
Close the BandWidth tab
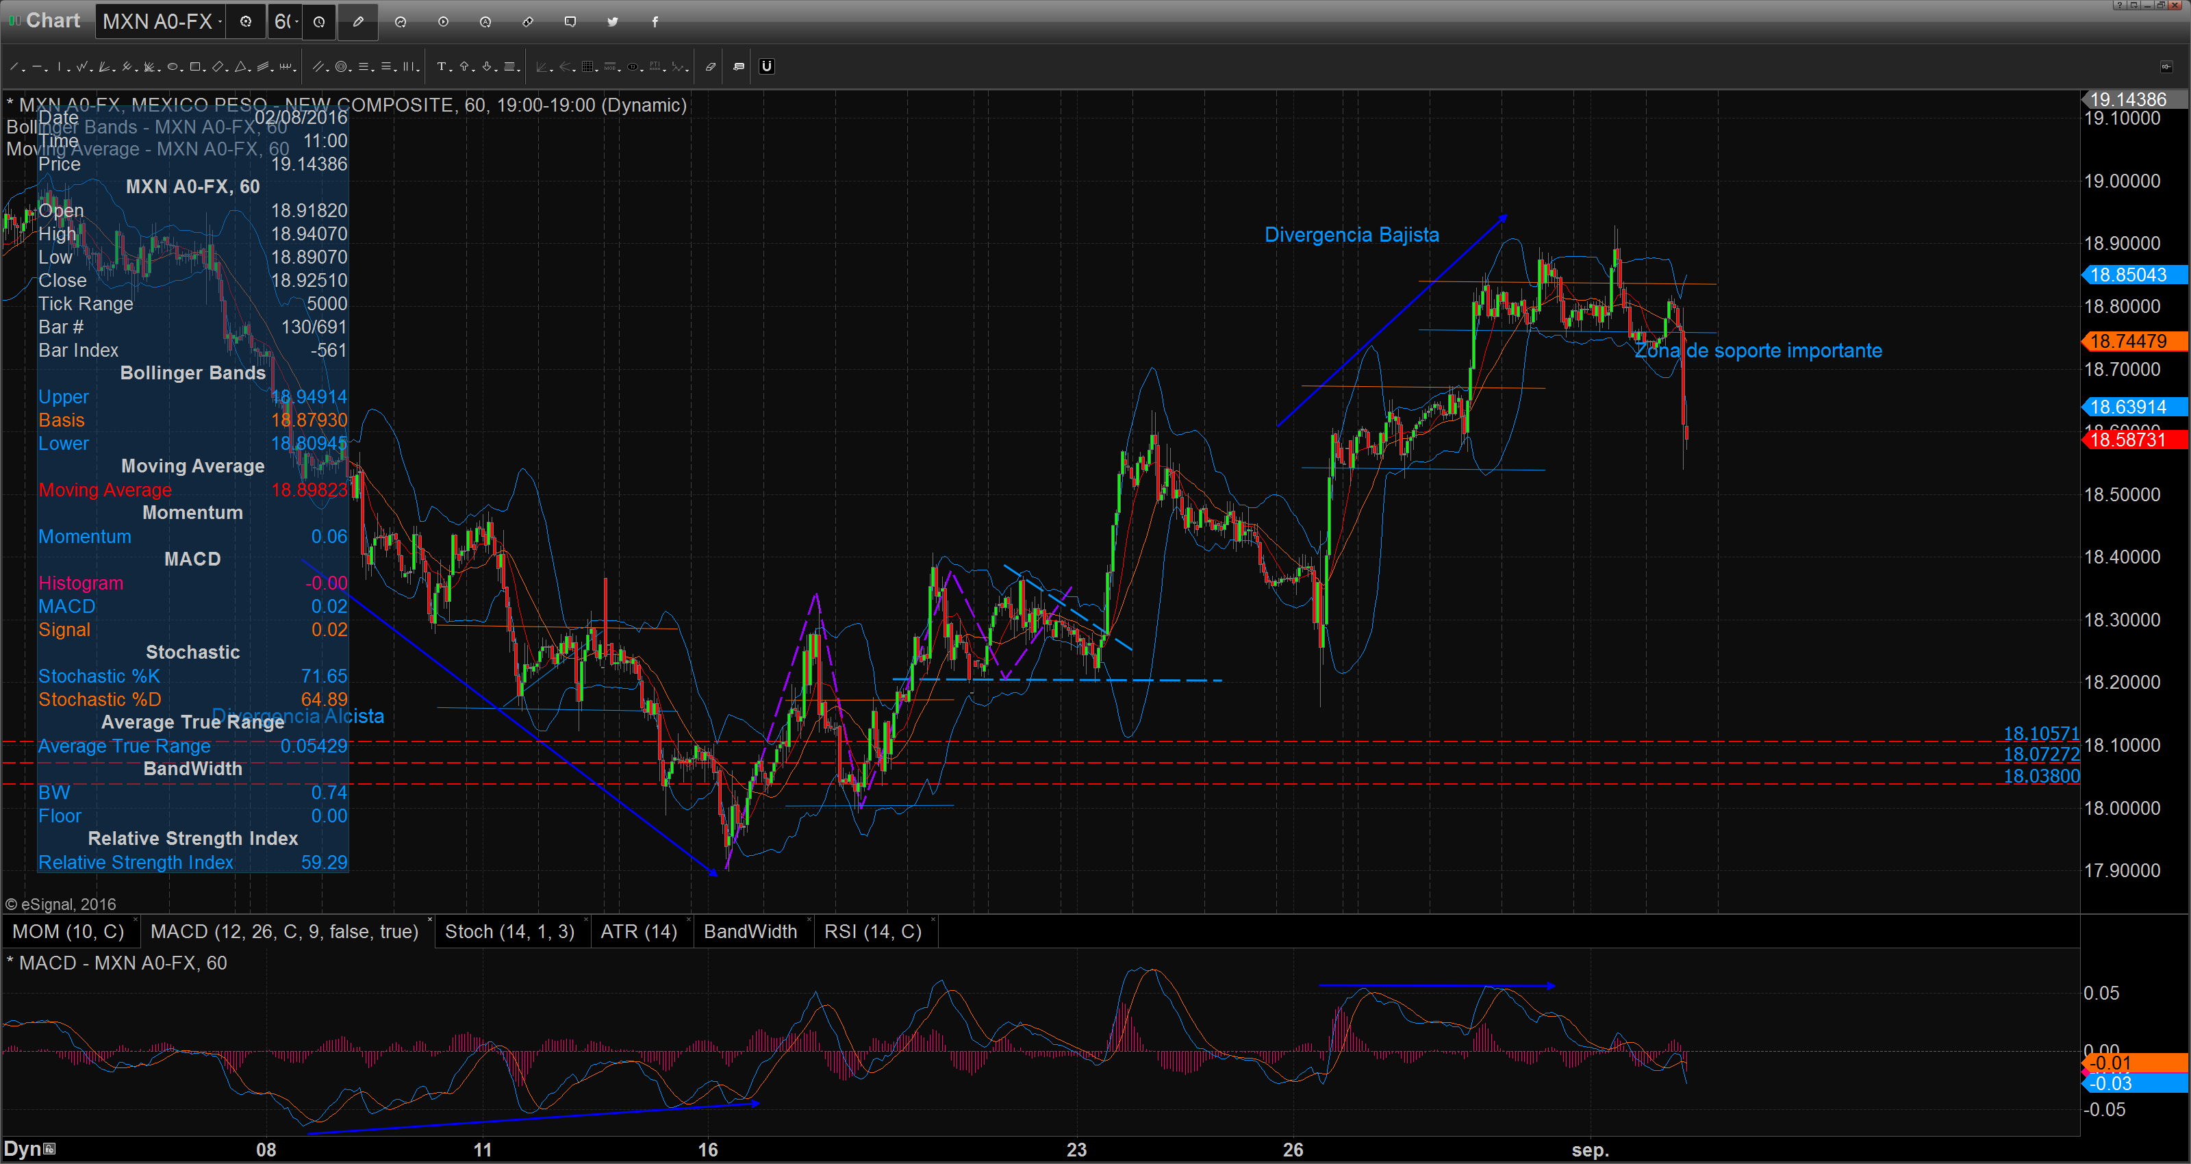808,921
